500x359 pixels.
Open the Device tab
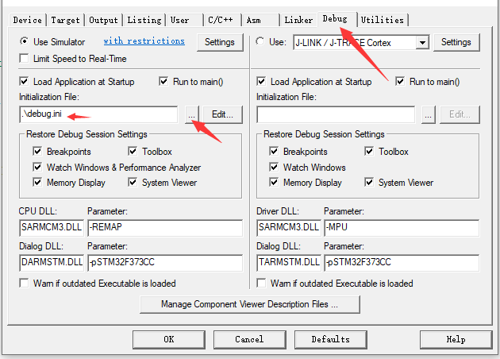(28, 20)
